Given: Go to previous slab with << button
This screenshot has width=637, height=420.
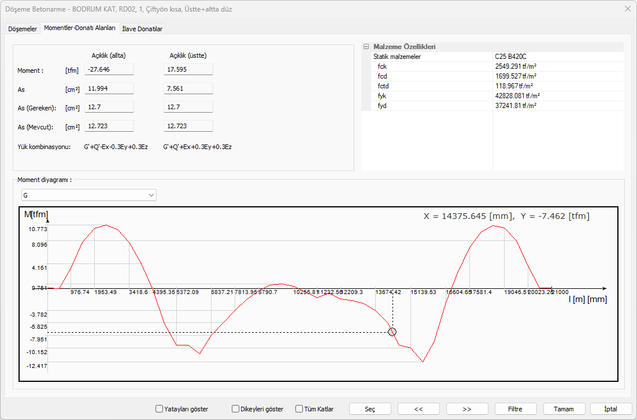Looking at the screenshot, I should pos(419,409).
